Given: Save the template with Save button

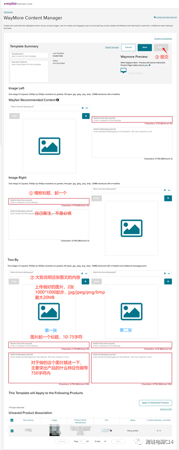Looking at the screenshot, I should pyautogui.click(x=145, y=47).
